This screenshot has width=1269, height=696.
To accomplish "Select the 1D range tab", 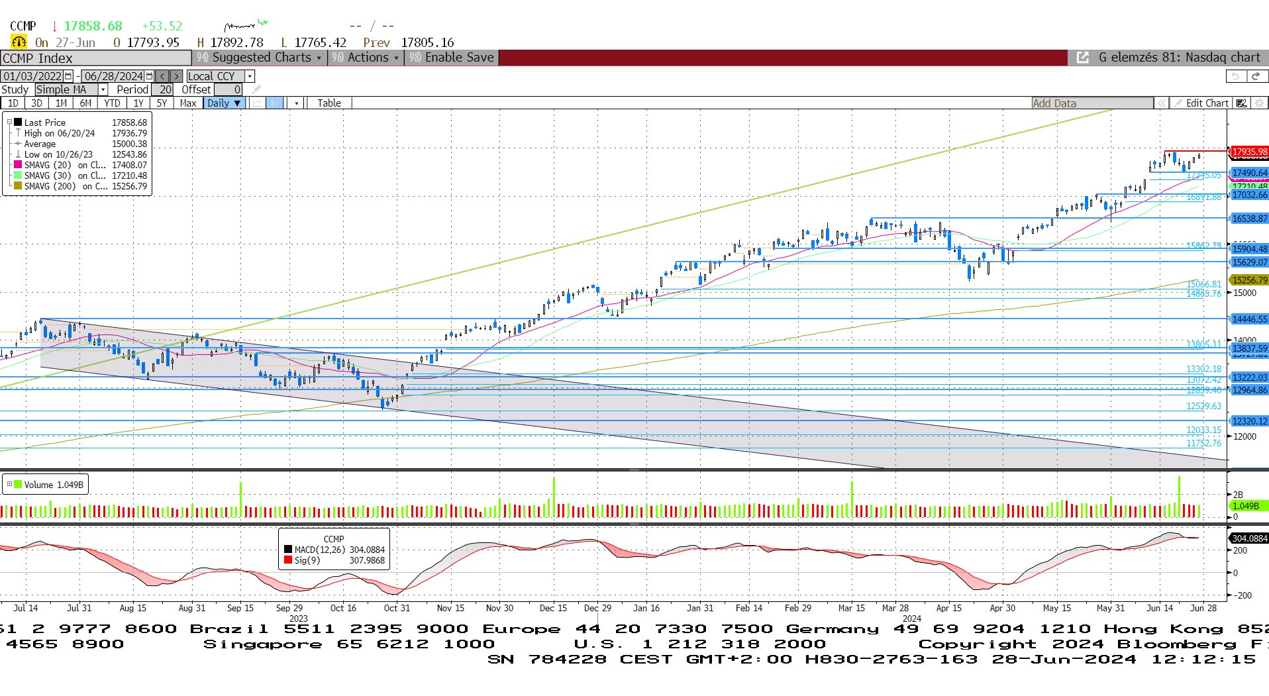I will pyautogui.click(x=13, y=103).
